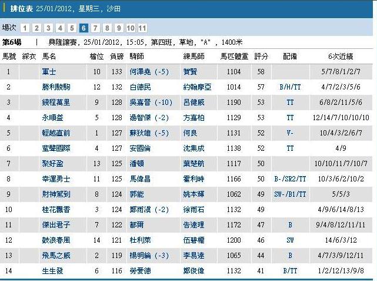Open trainer 約翰摩亞 profile
377x281 pixels.
tap(197, 87)
